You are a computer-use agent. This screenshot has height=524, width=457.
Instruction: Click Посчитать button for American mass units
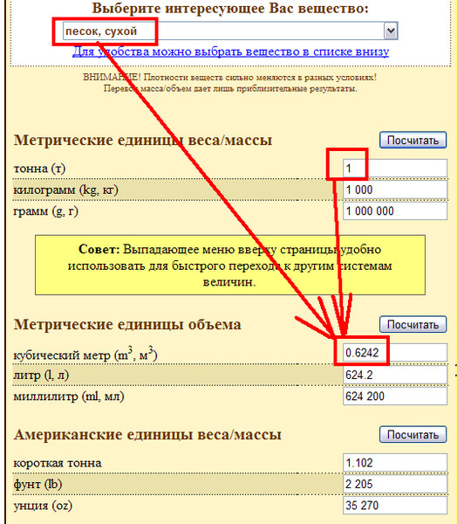click(413, 434)
